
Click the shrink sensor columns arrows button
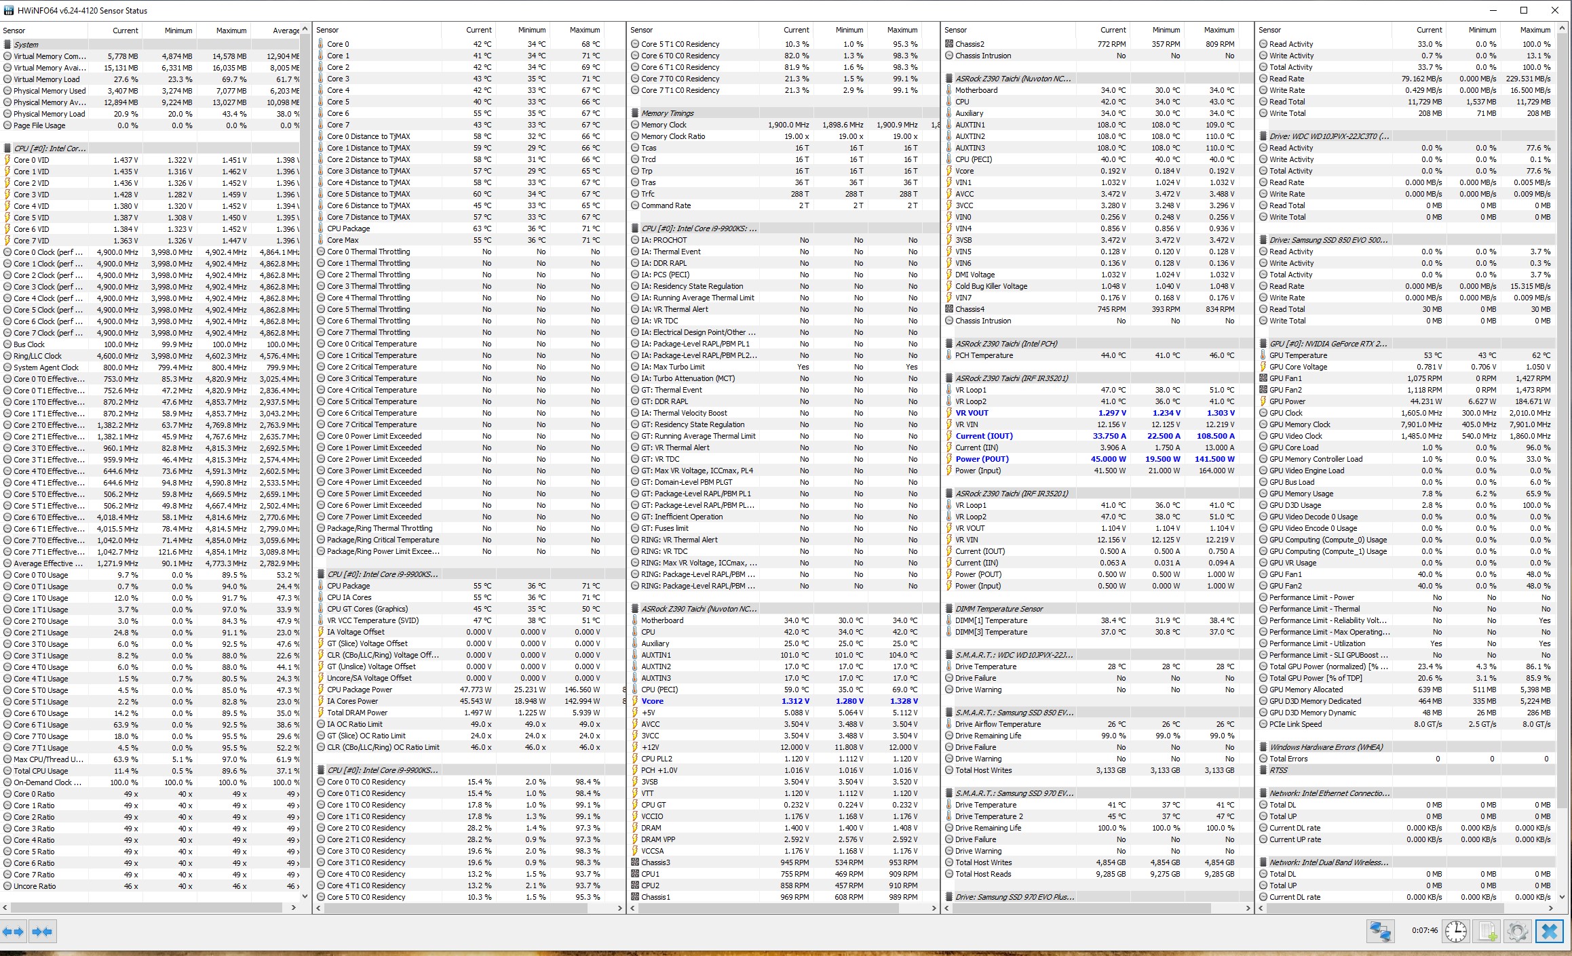(42, 932)
